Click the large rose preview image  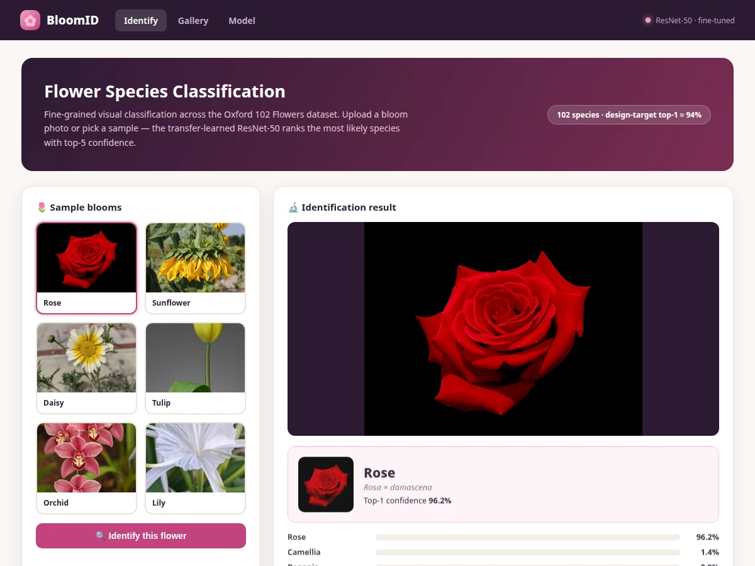pos(503,329)
